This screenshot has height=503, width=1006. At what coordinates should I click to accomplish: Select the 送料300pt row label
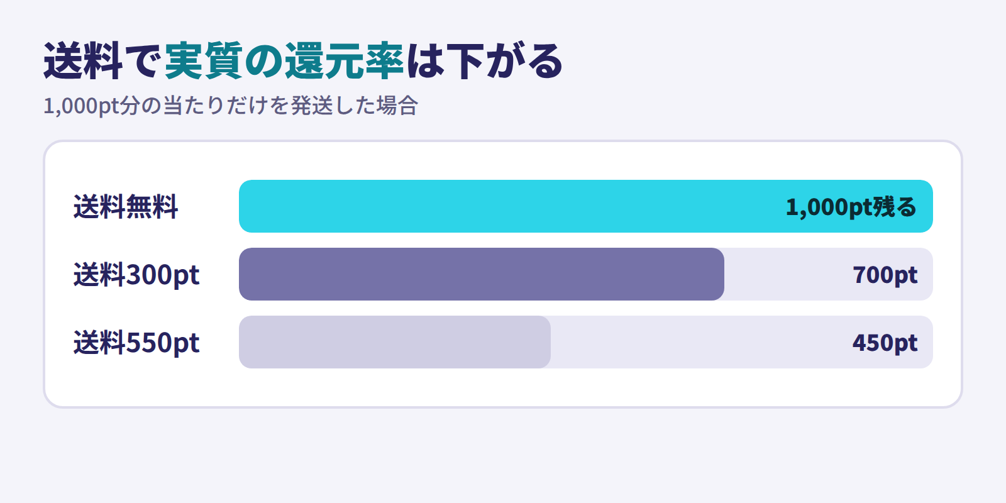(x=136, y=275)
